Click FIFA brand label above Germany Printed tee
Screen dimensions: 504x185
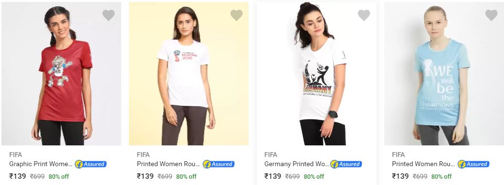(270, 155)
